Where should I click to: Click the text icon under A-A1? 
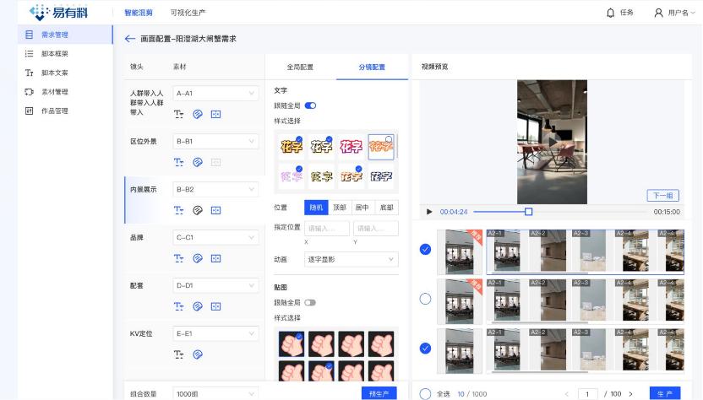178,114
